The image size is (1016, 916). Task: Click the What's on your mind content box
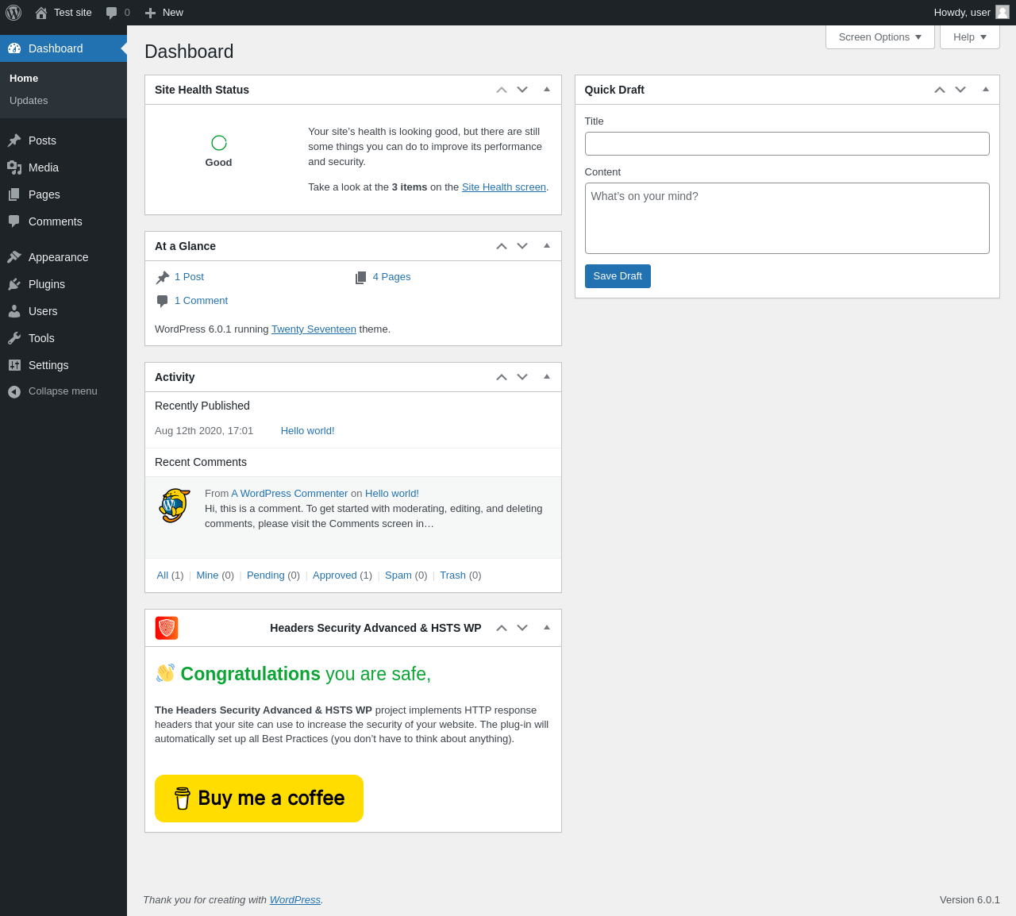coord(787,218)
